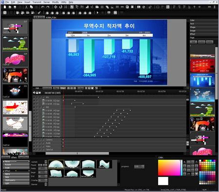Open the Help menu
The image size is (219, 192).
[x=71, y=2]
